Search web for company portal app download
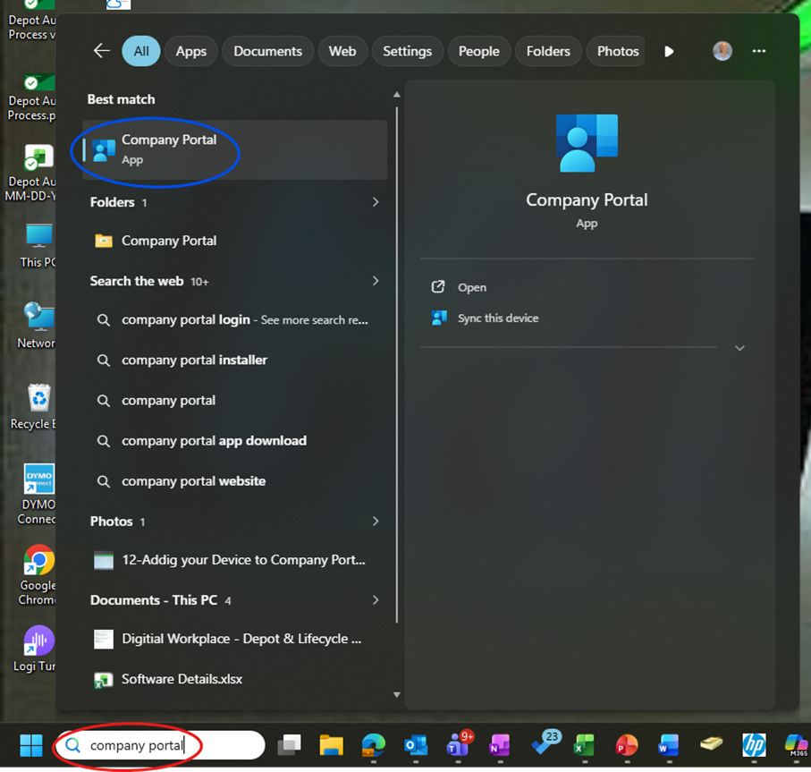The height and width of the screenshot is (772, 811). click(x=235, y=441)
